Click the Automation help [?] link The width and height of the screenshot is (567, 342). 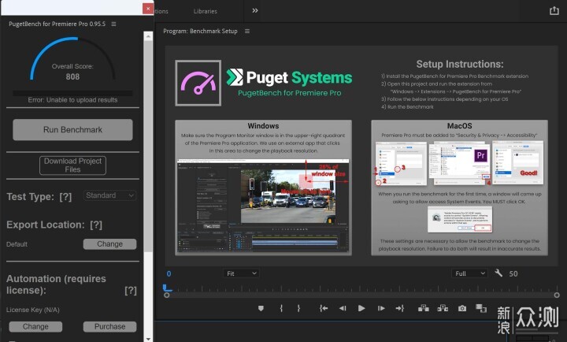tap(131, 290)
